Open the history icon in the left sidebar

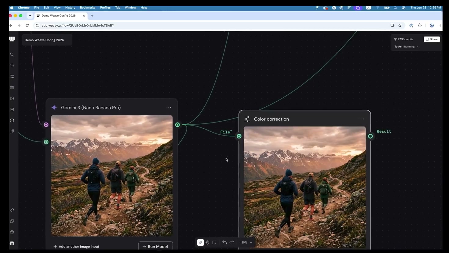pyautogui.click(x=12, y=66)
